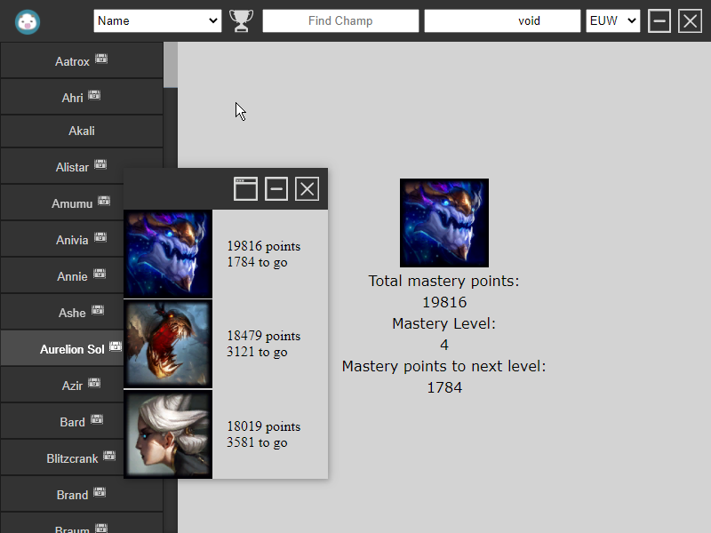Click the chest icon next to Aurelion Sol

pos(116,346)
